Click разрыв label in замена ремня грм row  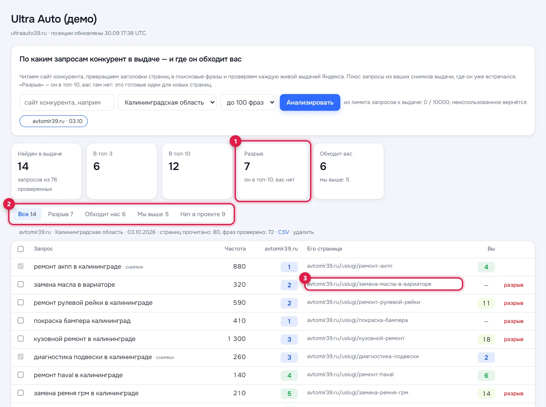coord(513,393)
